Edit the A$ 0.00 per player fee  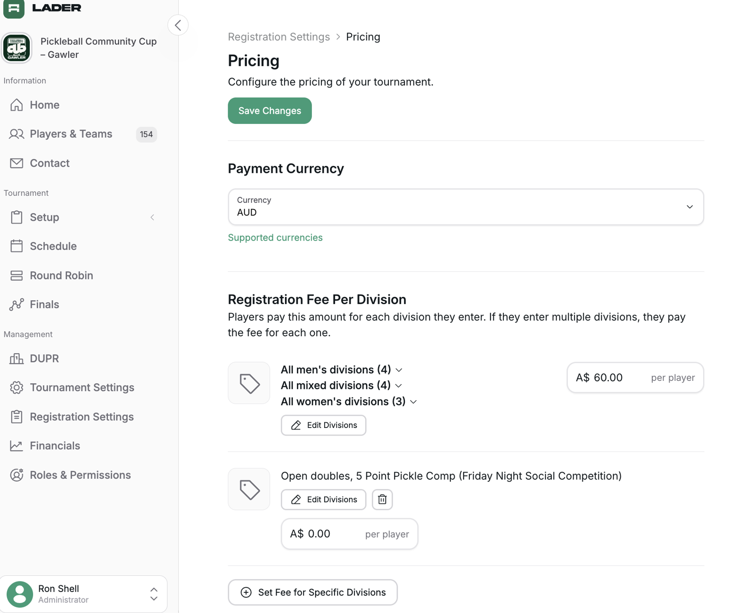point(349,534)
